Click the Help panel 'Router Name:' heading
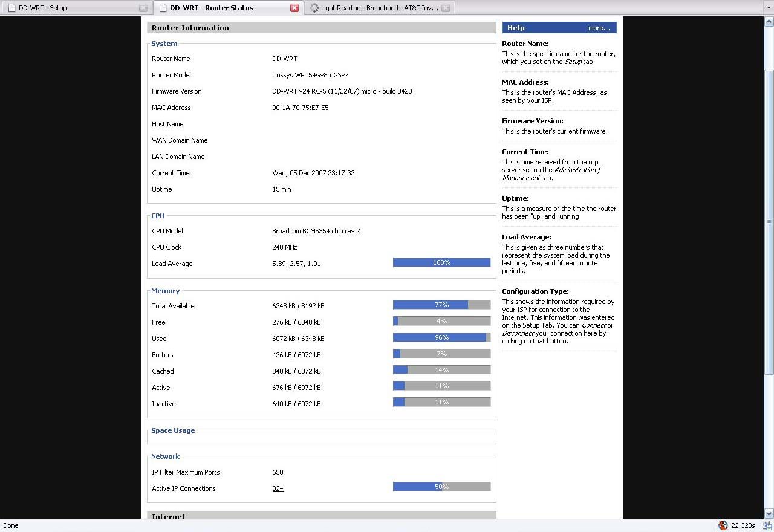774x532 pixels. [x=525, y=44]
